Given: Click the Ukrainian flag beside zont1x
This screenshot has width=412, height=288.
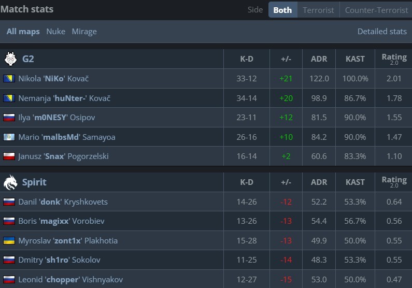Looking at the screenshot, I should pyautogui.click(x=9, y=241).
